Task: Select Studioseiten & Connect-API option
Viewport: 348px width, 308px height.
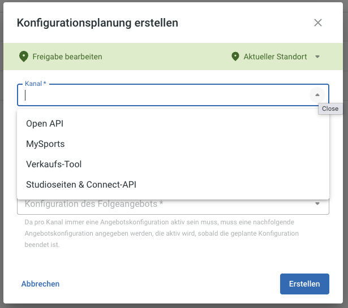Action: 173,185
